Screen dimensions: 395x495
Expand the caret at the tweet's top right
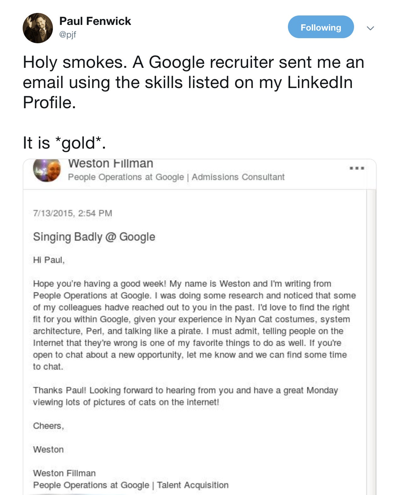[371, 28]
